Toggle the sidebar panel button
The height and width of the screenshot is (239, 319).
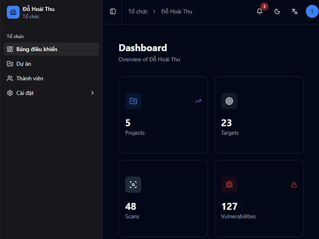[x=113, y=12]
